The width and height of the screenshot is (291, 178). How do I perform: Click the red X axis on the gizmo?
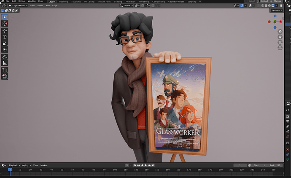click(x=281, y=22)
